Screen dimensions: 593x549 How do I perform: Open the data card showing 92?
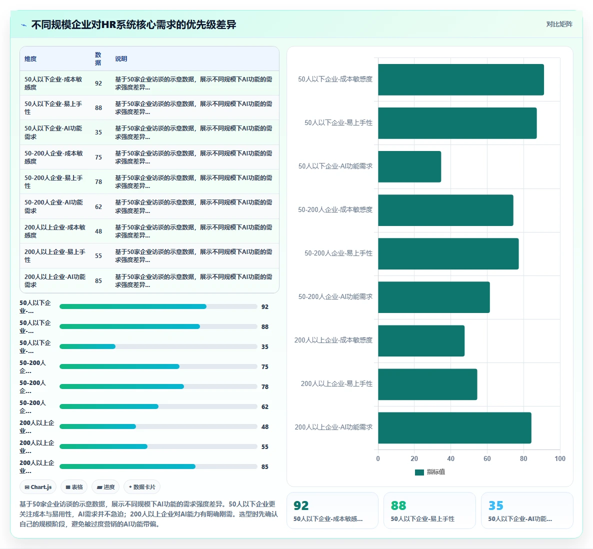332,510
